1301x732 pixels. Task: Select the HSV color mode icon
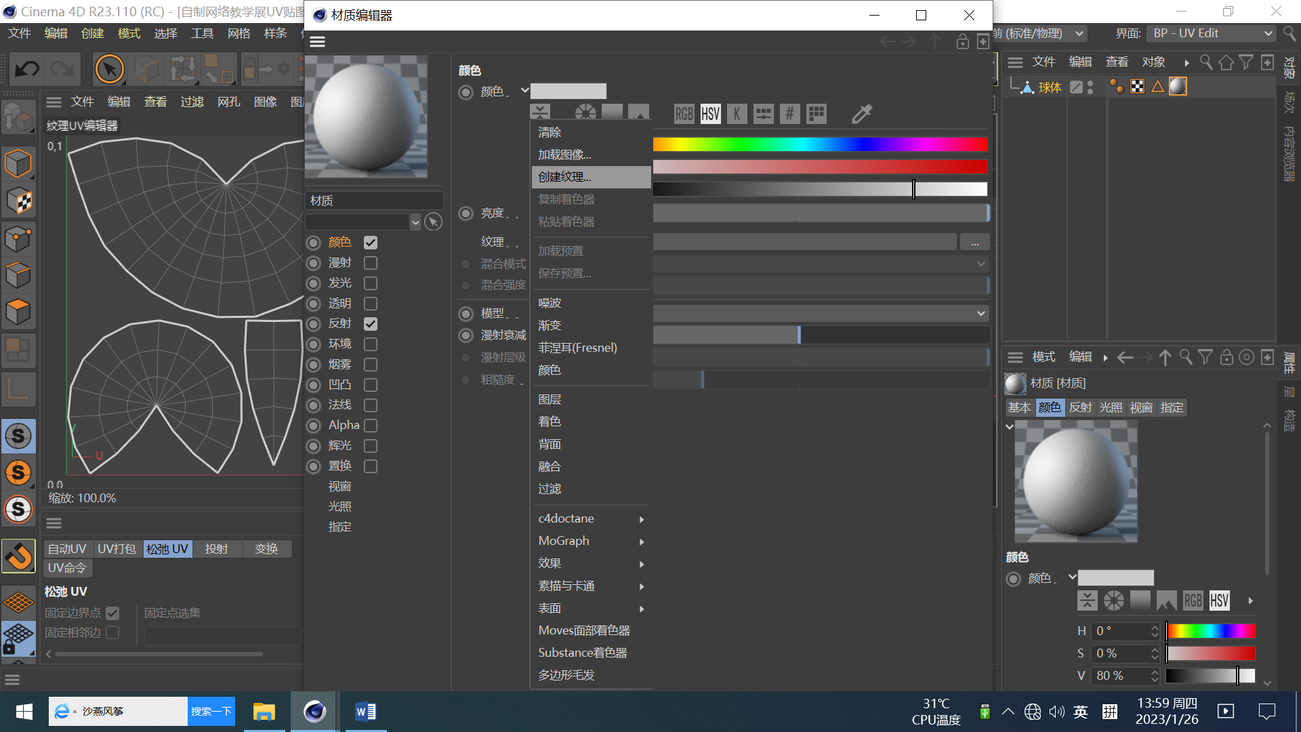click(710, 114)
